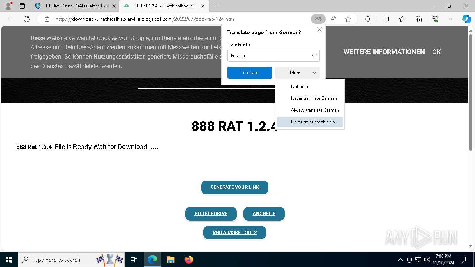The width and height of the screenshot is (475, 267).
Task: Open the Windows Start menu
Action: click(9, 260)
